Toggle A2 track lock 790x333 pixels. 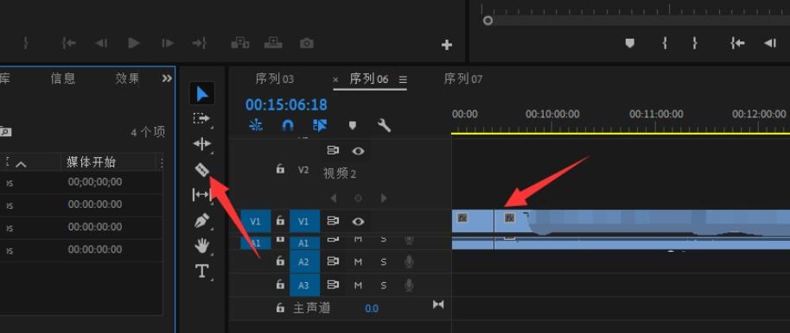point(280,261)
